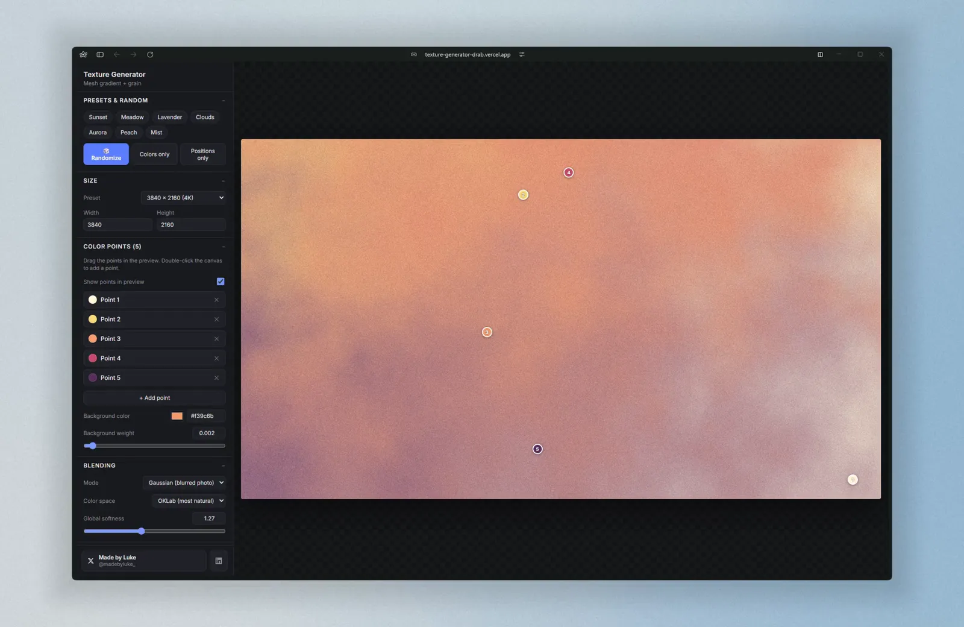Open the Background color swatch

pos(177,416)
